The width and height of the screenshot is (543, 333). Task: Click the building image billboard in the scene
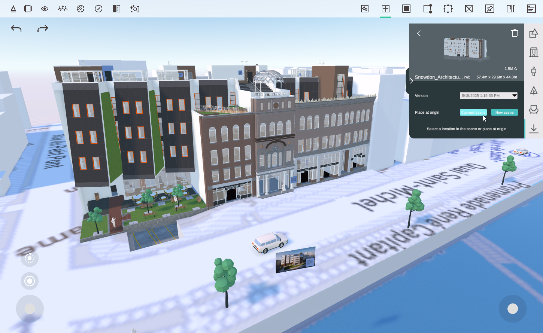pos(295,260)
